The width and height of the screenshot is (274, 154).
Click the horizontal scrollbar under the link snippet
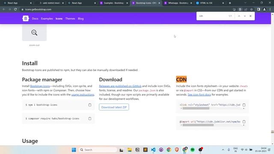pos(196,108)
